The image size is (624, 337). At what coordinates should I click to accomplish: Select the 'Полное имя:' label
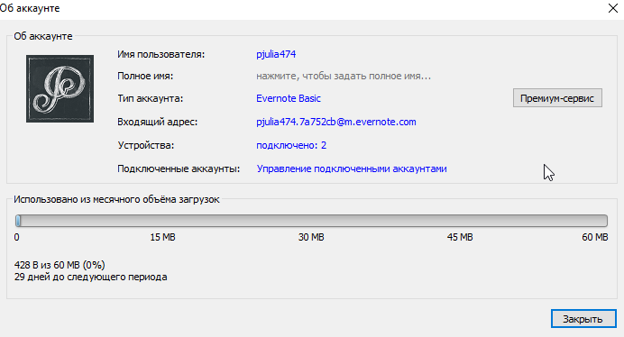point(145,76)
